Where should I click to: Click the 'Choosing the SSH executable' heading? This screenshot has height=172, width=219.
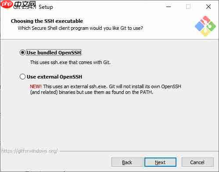[x=47, y=21]
